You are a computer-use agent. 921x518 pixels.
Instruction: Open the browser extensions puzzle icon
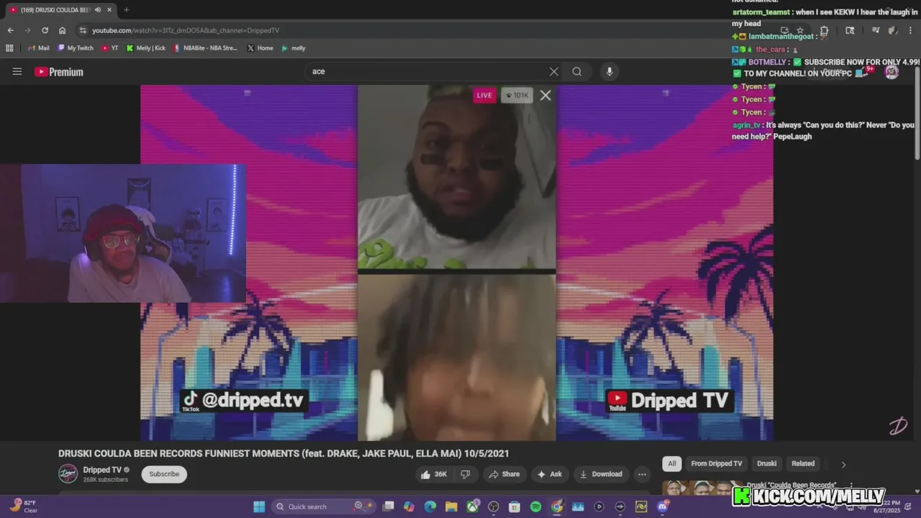pos(824,30)
